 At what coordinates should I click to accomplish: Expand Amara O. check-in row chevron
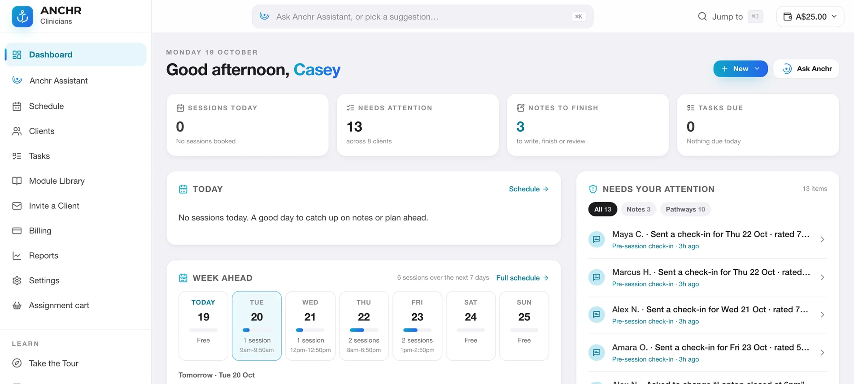click(822, 353)
